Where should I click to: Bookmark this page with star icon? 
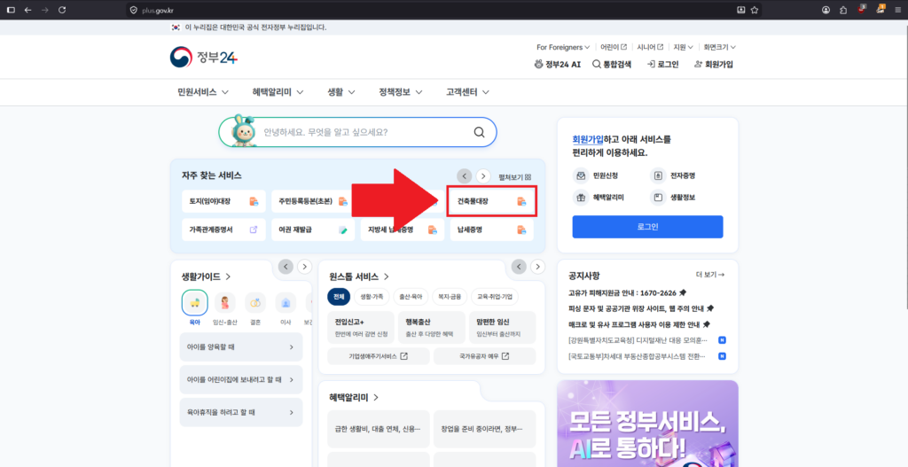[x=755, y=10]
